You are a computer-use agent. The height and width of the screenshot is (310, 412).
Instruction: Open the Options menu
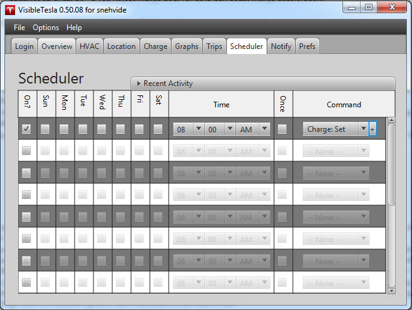pyautogui.click(x=46, y=28)
